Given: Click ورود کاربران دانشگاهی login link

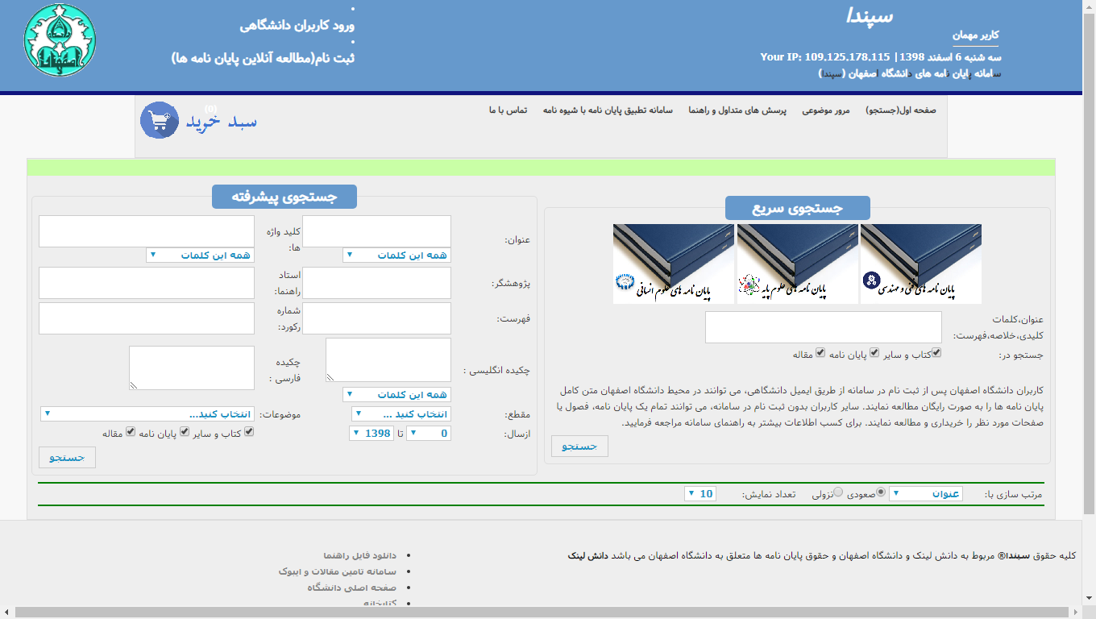Looking at the screenshot, I should (297, 25).
